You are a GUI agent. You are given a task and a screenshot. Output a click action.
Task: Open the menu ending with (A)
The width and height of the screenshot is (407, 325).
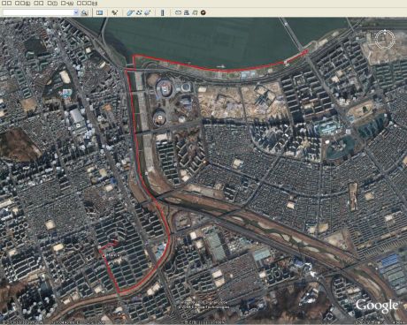(67, 4)
